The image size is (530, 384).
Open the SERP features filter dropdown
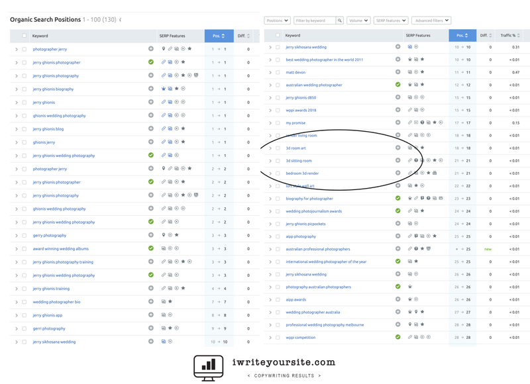tap(391, 21)
